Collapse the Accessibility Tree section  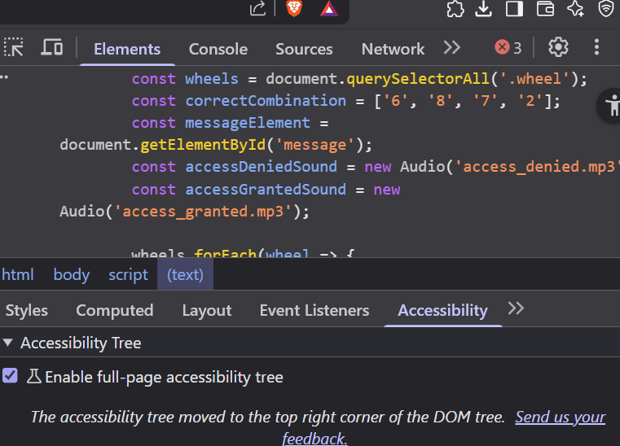[8, 343]
